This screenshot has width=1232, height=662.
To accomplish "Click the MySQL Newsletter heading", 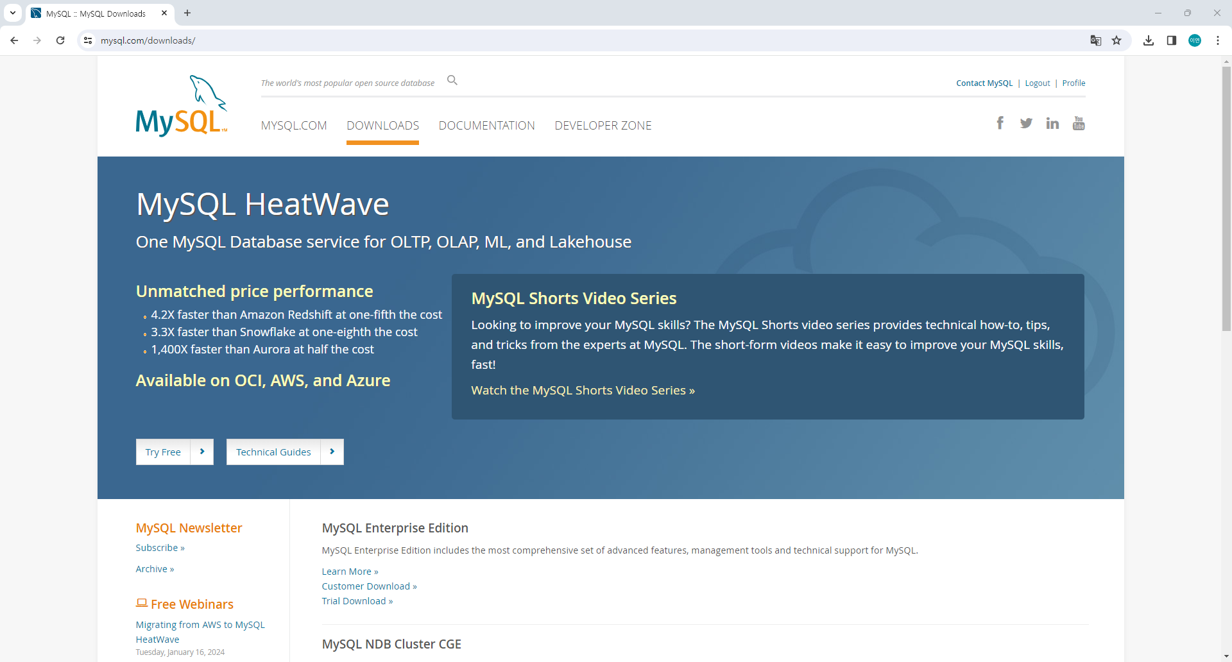I will pyautogui.click(x=189, y=528).
